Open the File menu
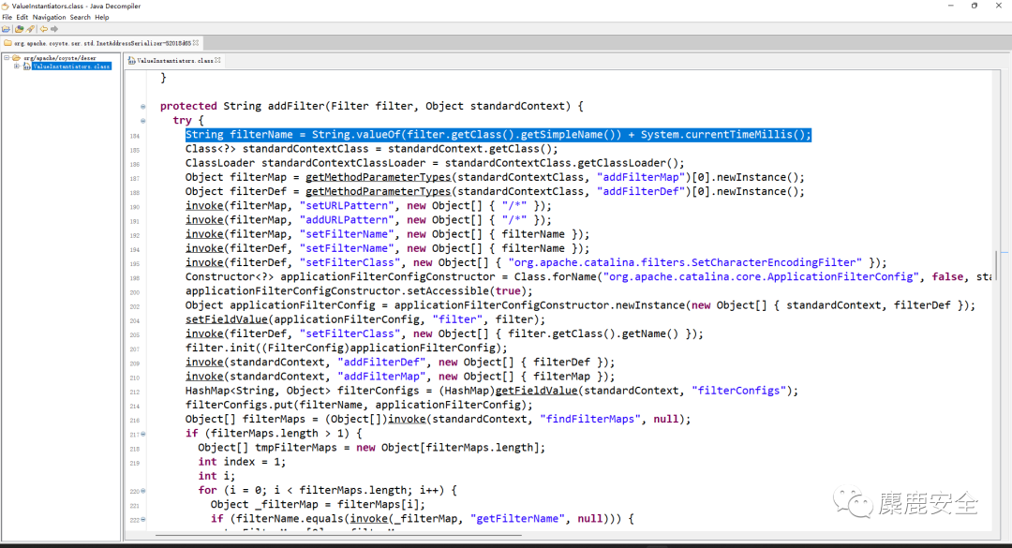1012x548 pixels. [7, 18]
